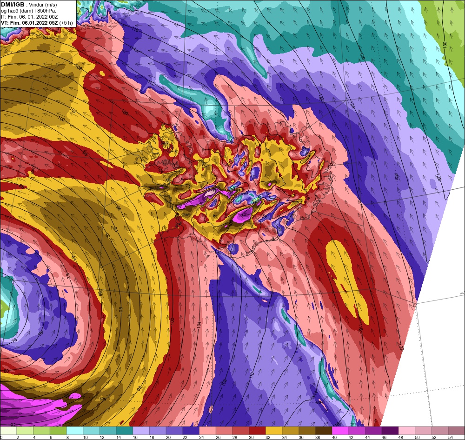Pick the green 4–6 m/s legend swatch

(x=41, y=431)
